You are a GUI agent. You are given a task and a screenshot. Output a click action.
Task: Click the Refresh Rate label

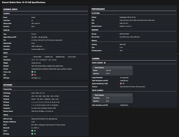click(x=7, y=43)
